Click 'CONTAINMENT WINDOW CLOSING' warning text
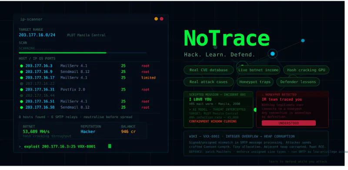 click(213, 121)
